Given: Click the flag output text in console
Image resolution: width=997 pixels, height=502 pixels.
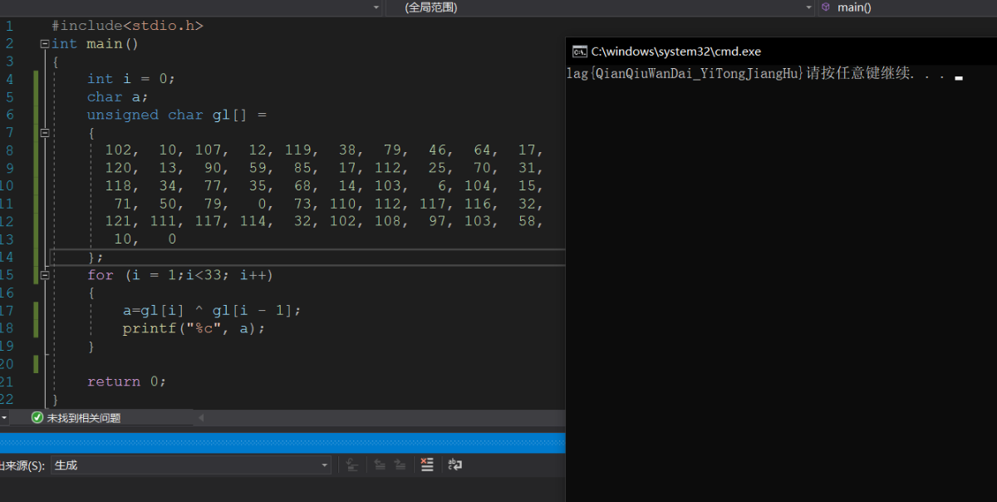Looking at the screenshot, I should 685,74.
